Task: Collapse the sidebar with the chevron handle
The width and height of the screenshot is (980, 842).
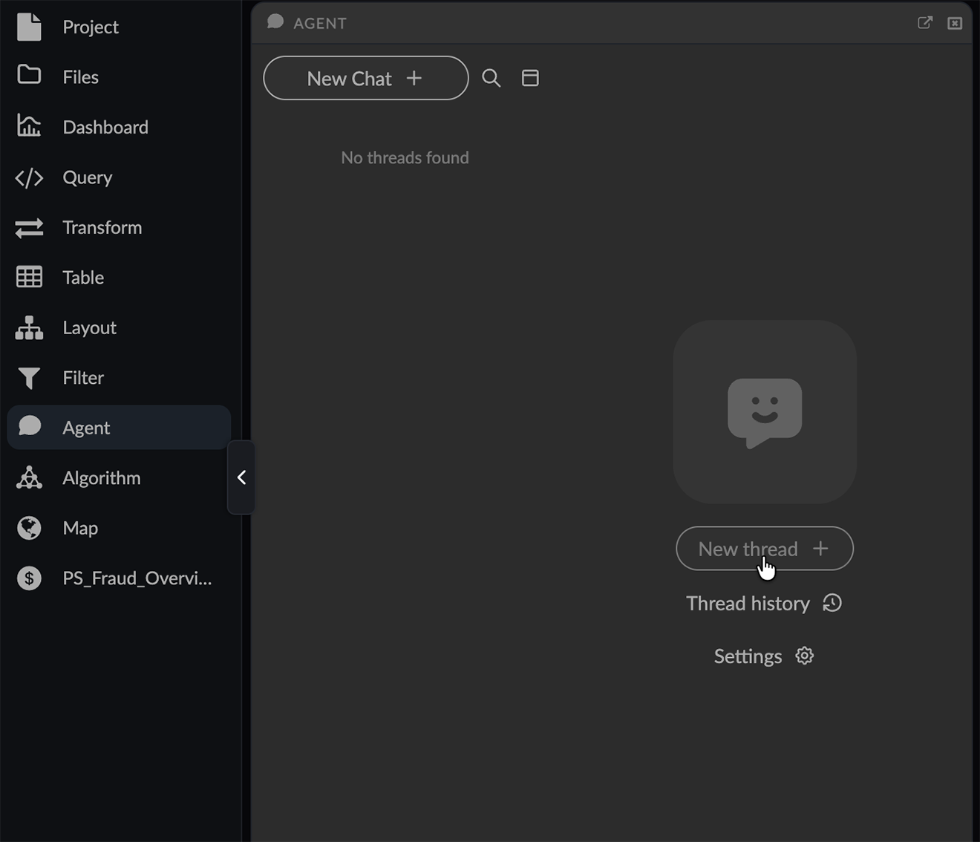Action: click(x=241, y=477)
